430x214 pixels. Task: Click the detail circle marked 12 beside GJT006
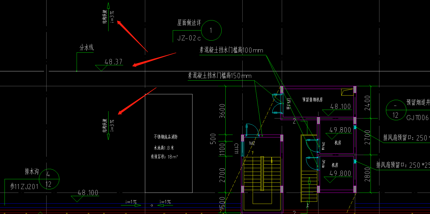(x=396, y=110)
